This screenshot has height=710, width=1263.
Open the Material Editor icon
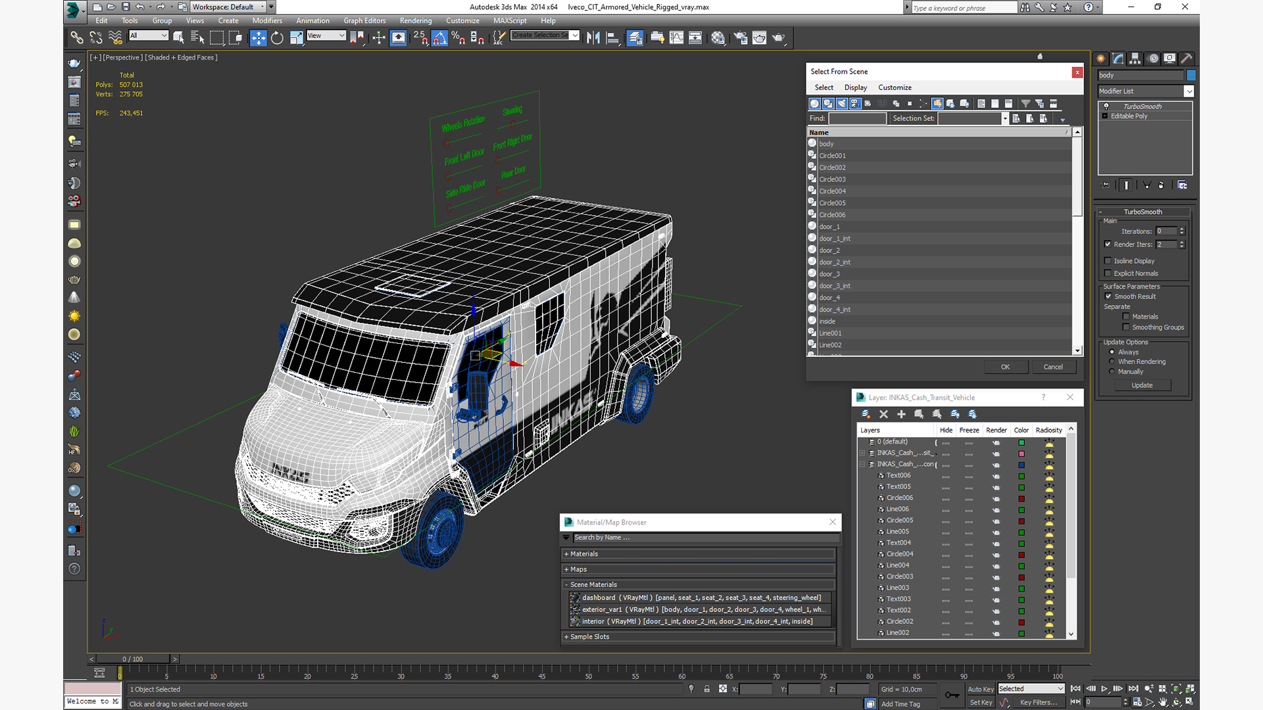(718, 37)
